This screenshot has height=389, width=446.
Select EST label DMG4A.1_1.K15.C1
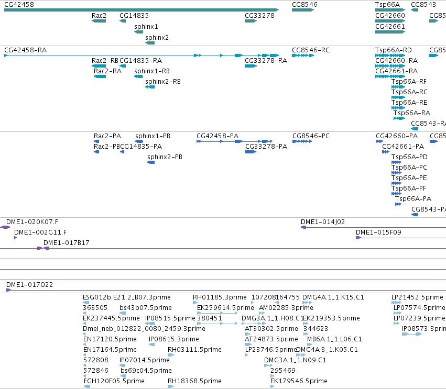pos(333,297)
